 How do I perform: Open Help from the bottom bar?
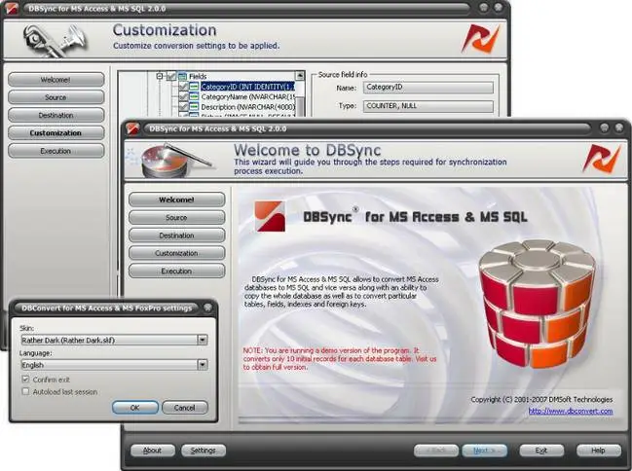pyautogui.click(x=598, y=451)
